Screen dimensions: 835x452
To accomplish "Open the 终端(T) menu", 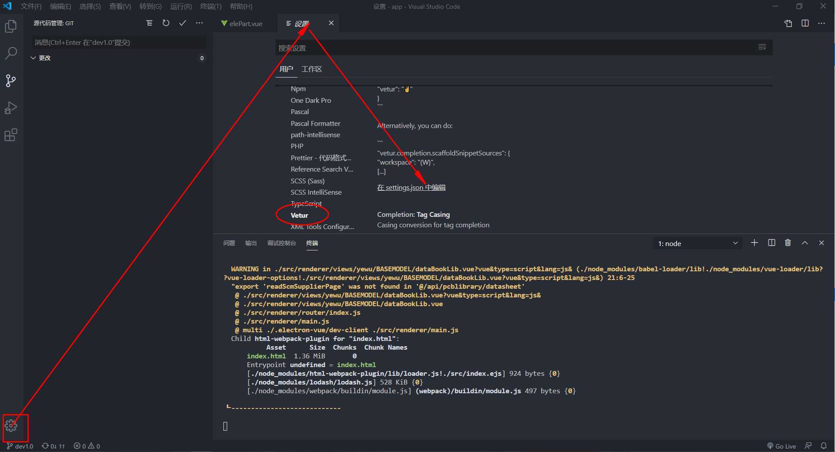I will point(211,7).
